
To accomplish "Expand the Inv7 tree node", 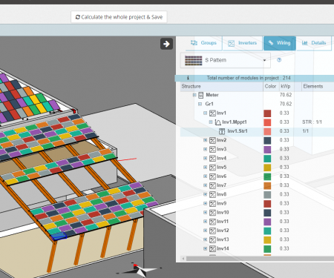I will [x=205, y=185].
